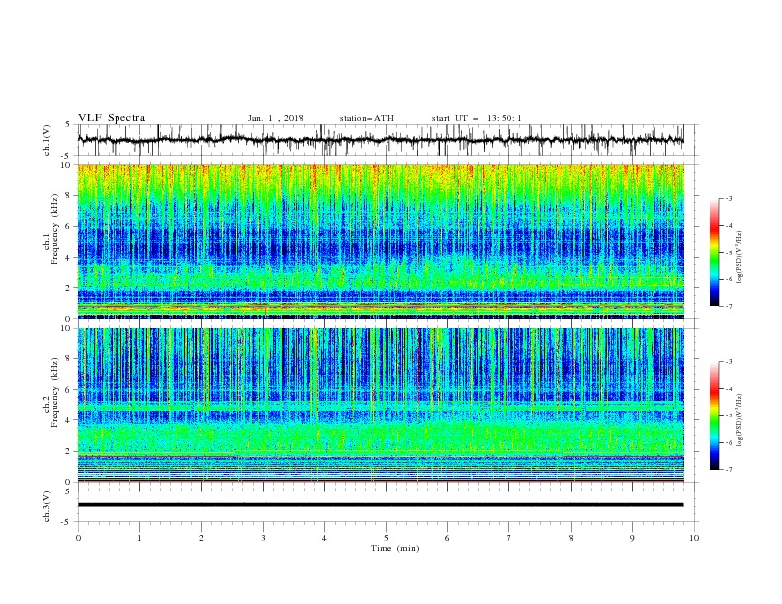Screen dimensions: 782x604
Task: Click the "0" tick label on the Time axis
Action: (78, 538)
